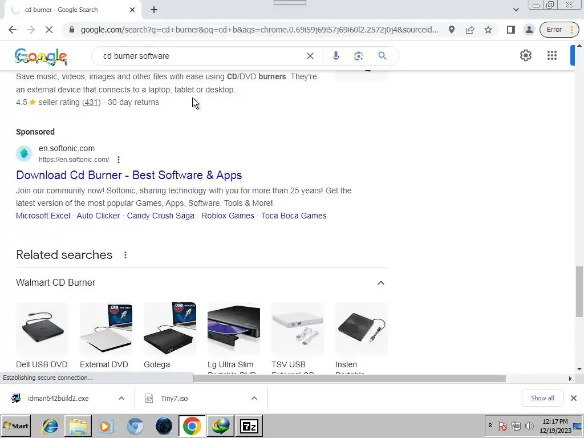584x438 pixels.
Task: Clear the search box text
Action: point(310,56)
